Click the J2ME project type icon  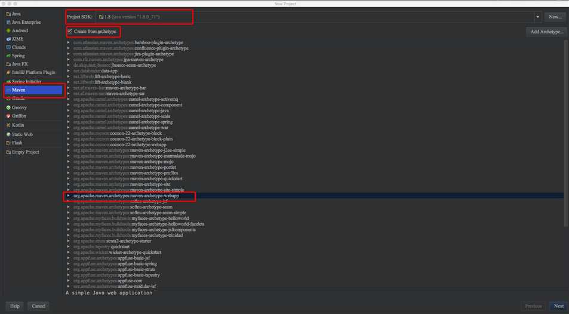pyautogui.click(x=8, y=39)
